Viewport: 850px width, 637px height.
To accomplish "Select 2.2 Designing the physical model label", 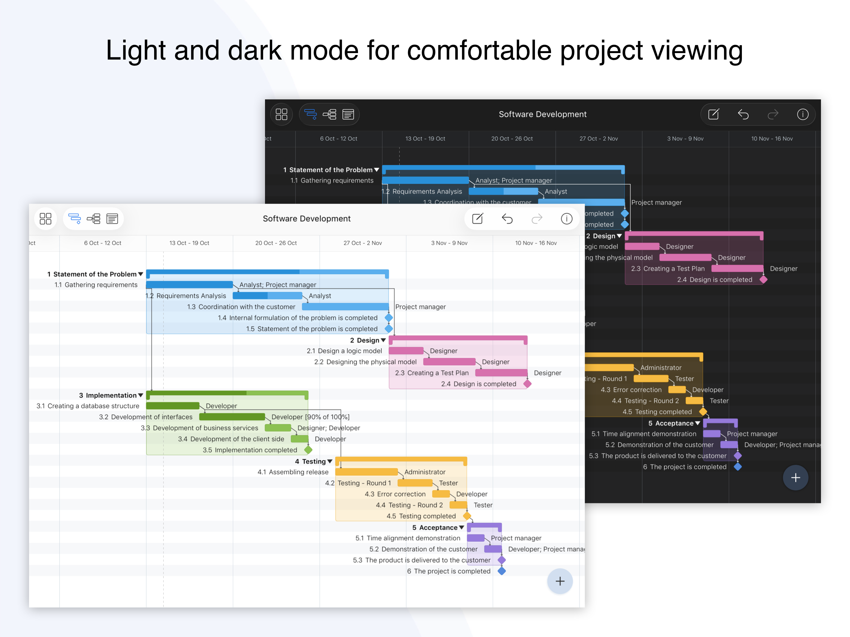I will [365, 362].
